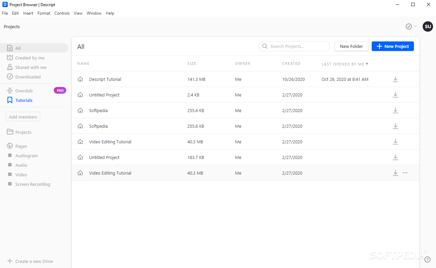This screenshot has width=436, height=268.
Task: Expand the sync status dropdown arrow
Action: pyautogui.click(x=415, y=26)
